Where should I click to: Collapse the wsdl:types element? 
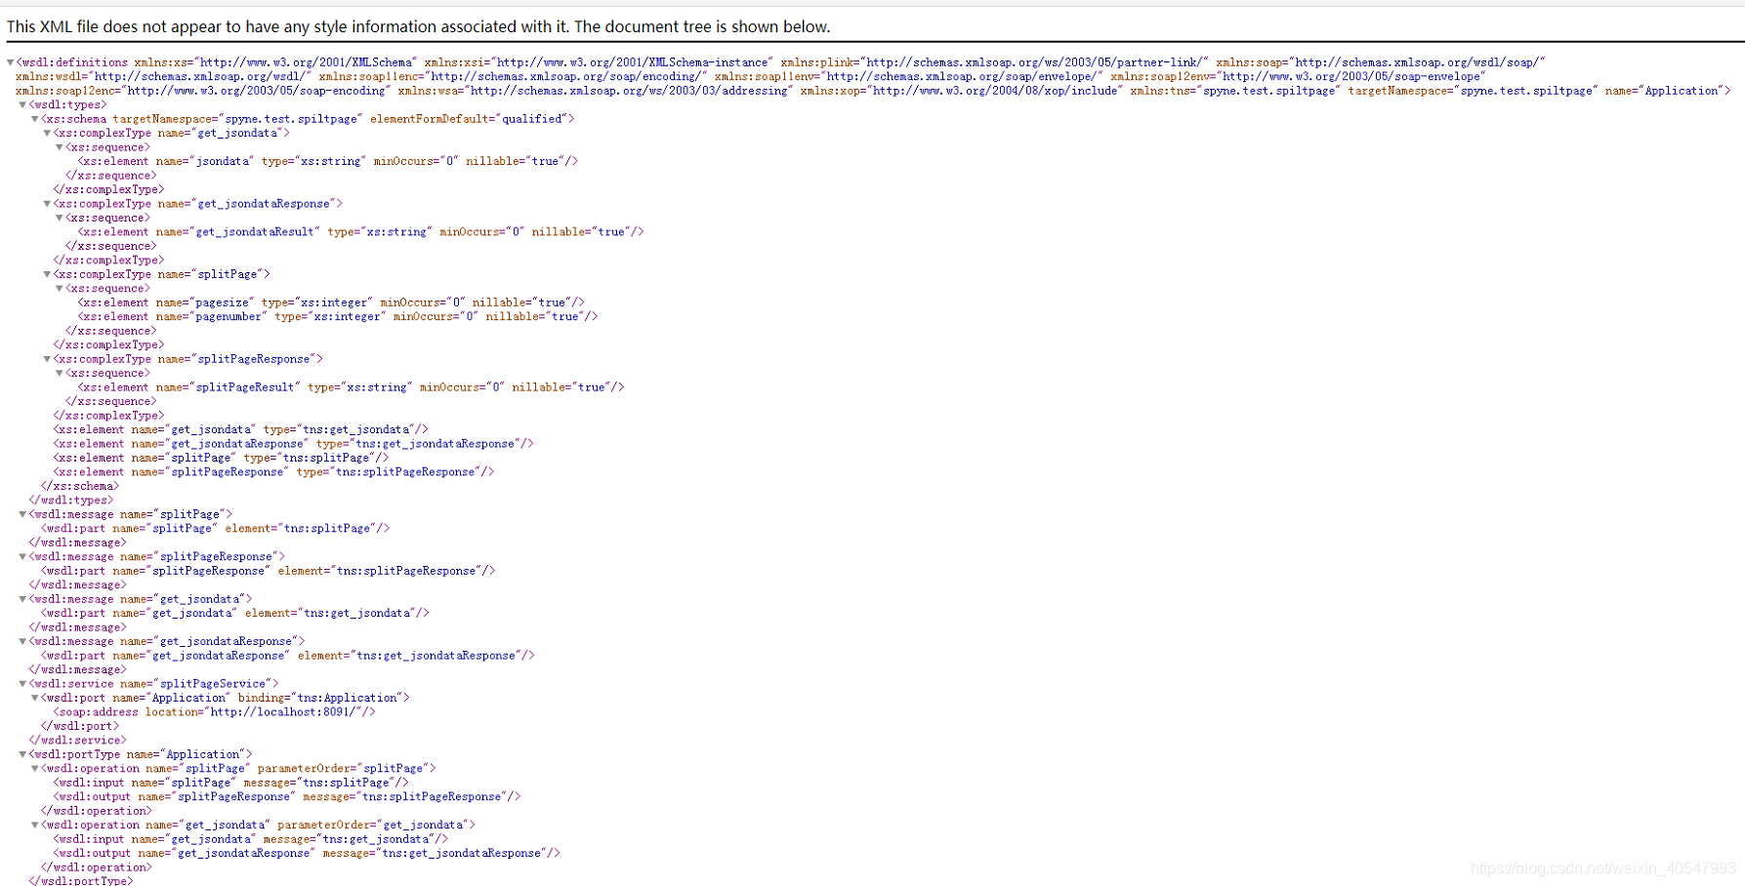[21, 104]
